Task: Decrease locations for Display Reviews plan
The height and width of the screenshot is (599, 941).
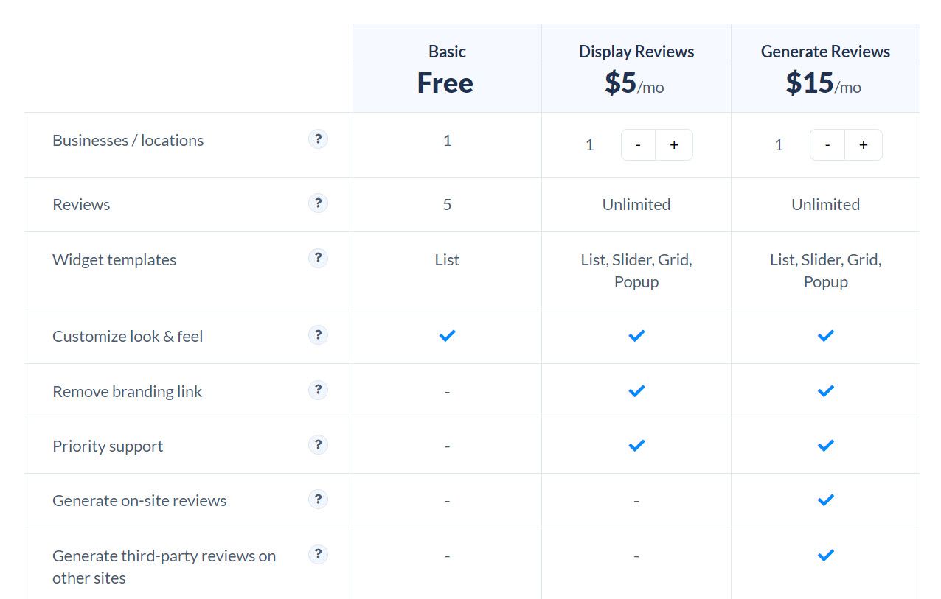Action: point(639,145)
